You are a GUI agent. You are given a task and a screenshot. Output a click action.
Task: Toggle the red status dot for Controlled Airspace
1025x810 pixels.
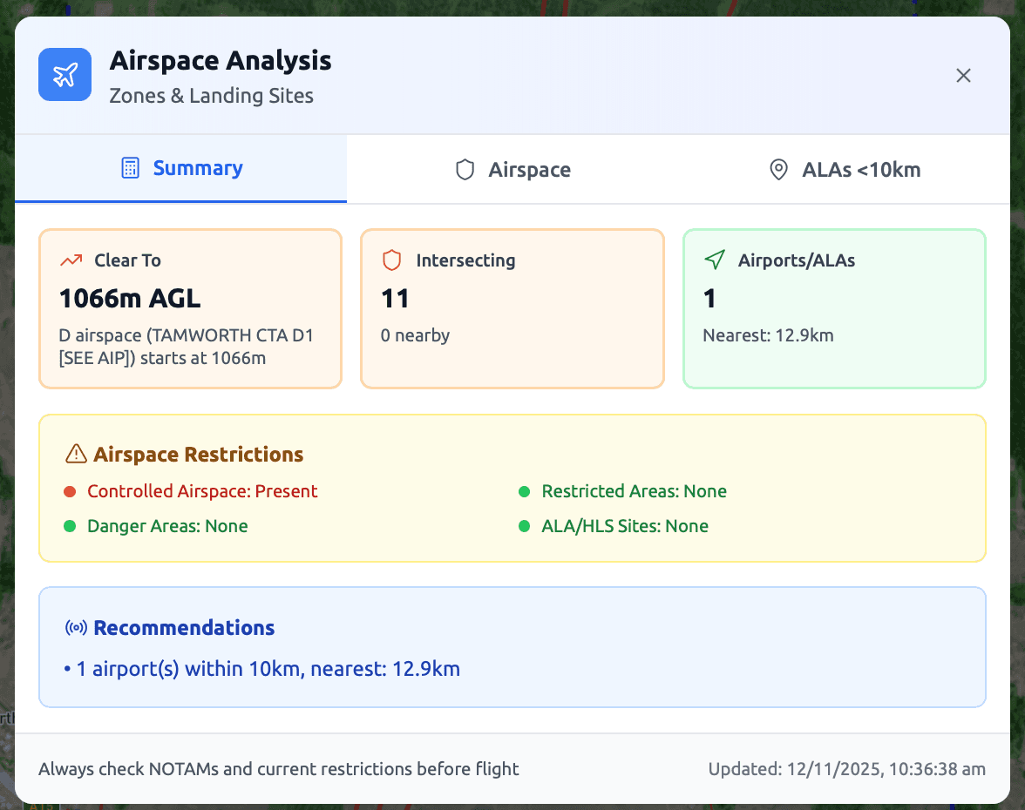point(71,490)
